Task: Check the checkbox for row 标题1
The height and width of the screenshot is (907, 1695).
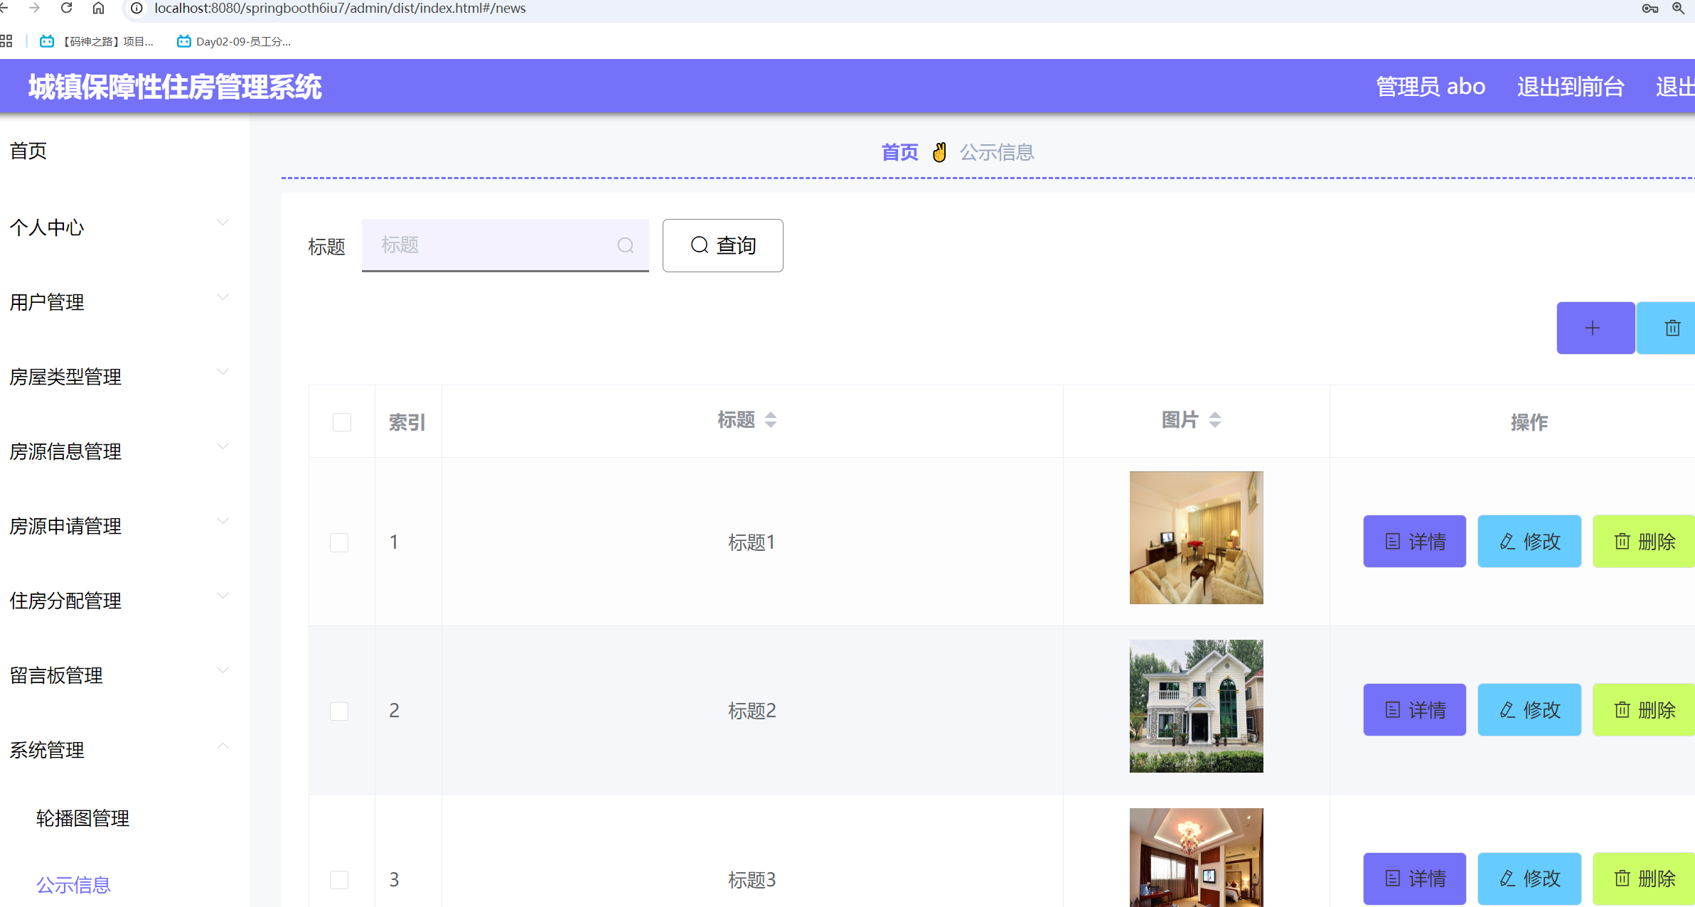Action: click(339, 542)
